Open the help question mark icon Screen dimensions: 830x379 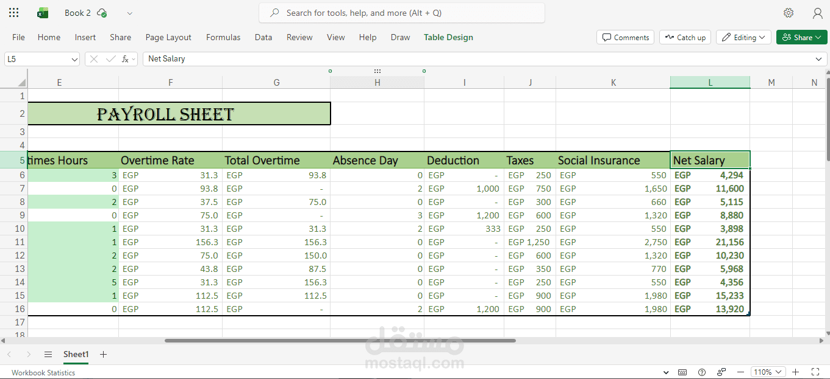tap(702, 372)
